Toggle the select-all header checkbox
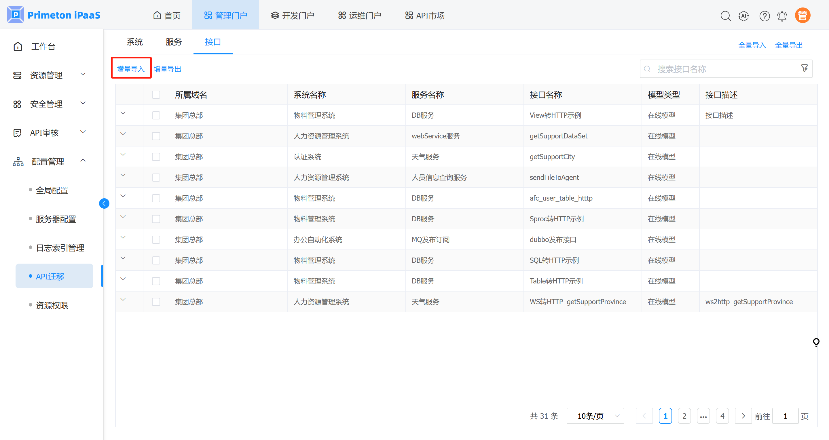Image resolution: width=829 pixels, height=440 pixels. 156,95
